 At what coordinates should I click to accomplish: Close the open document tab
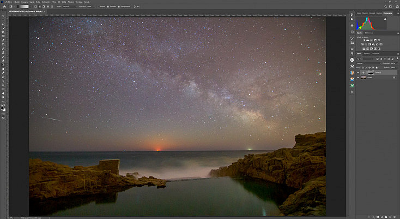click(x=45, y=11)
